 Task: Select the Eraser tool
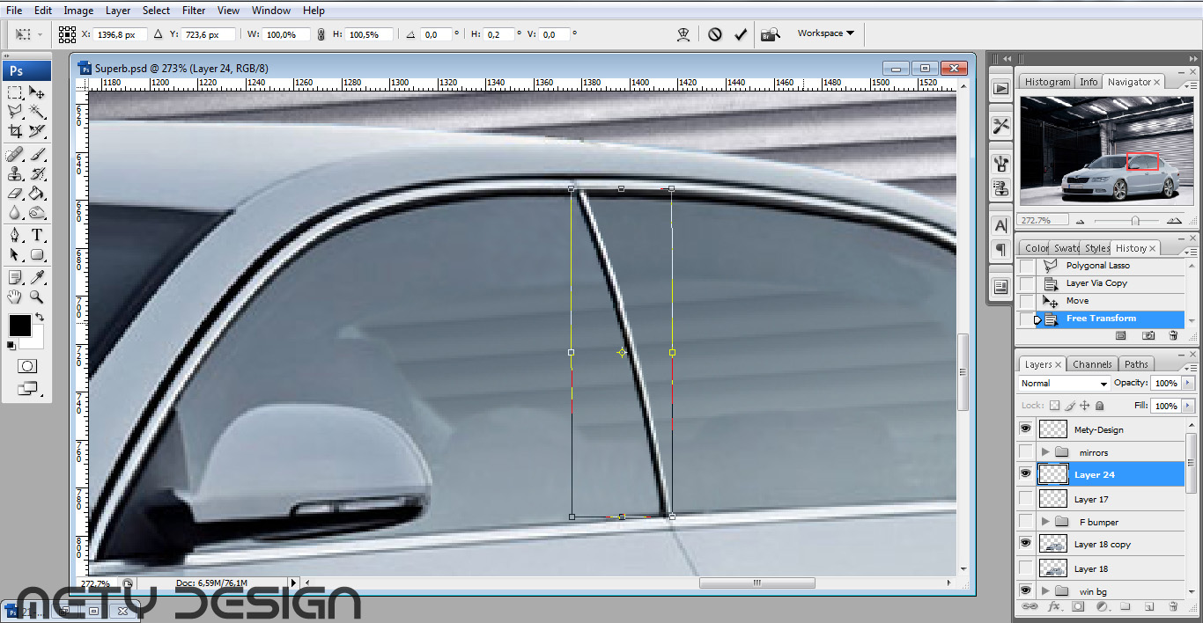(15, 194)
